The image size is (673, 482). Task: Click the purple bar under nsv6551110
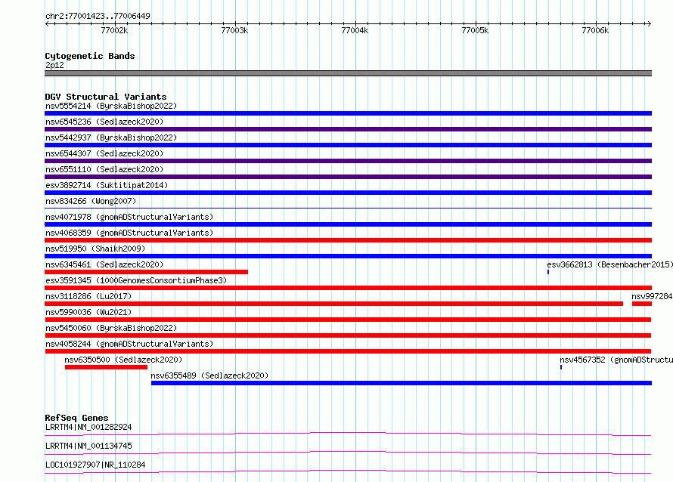(348, 177)
